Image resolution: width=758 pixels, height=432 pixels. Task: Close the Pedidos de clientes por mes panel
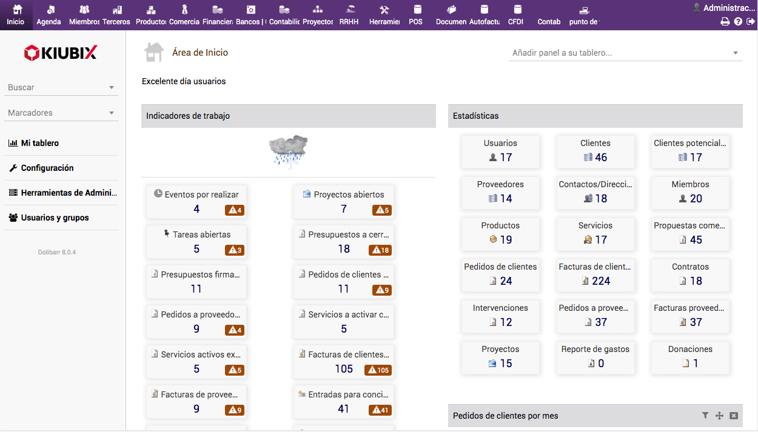734,416
